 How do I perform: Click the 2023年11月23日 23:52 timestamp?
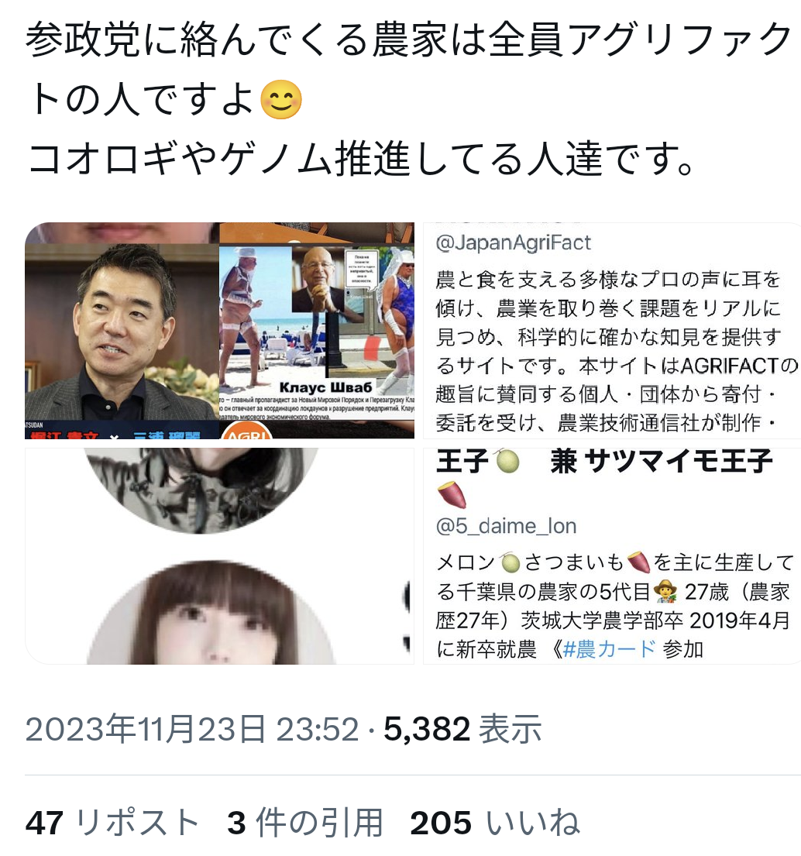point(192,729)
